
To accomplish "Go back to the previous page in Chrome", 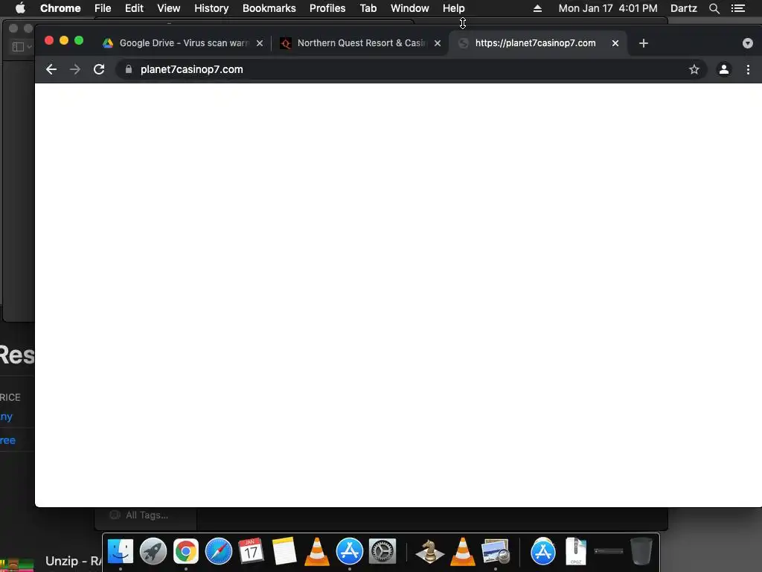I will (51, 69).
